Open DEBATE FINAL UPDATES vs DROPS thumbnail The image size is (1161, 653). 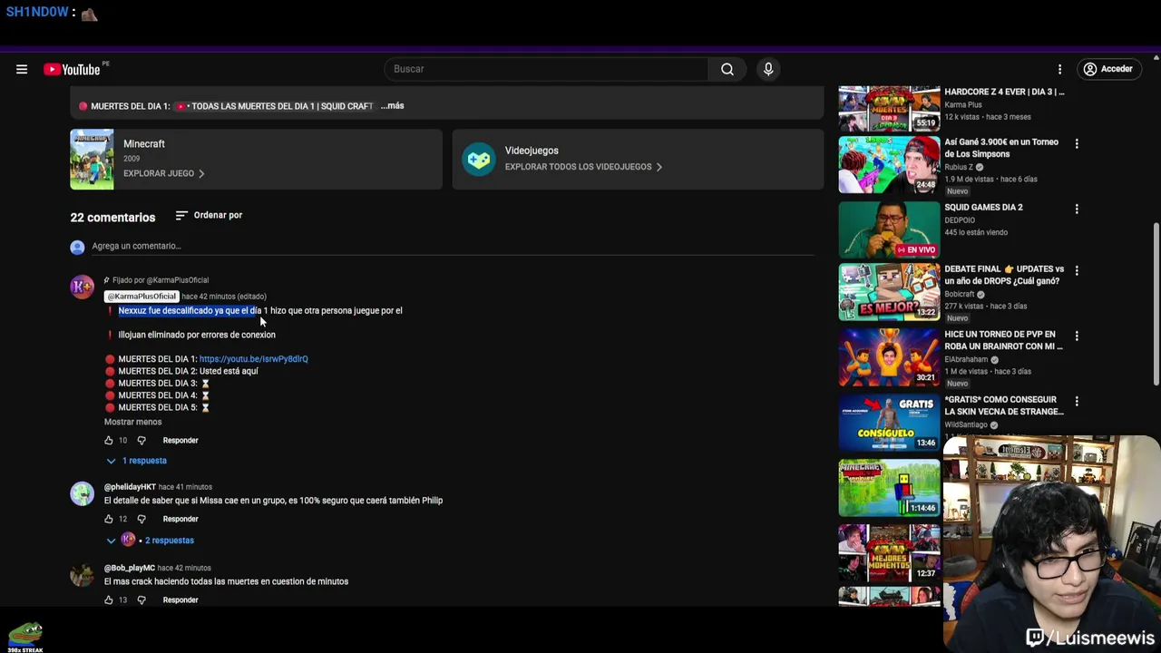889,292
